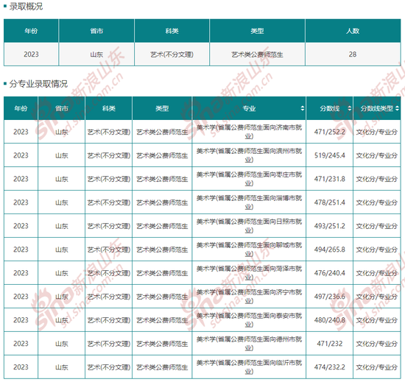This screenshot has width=405, height=382.
Task: Select score 493/251.2
Action: click(330, 226)
